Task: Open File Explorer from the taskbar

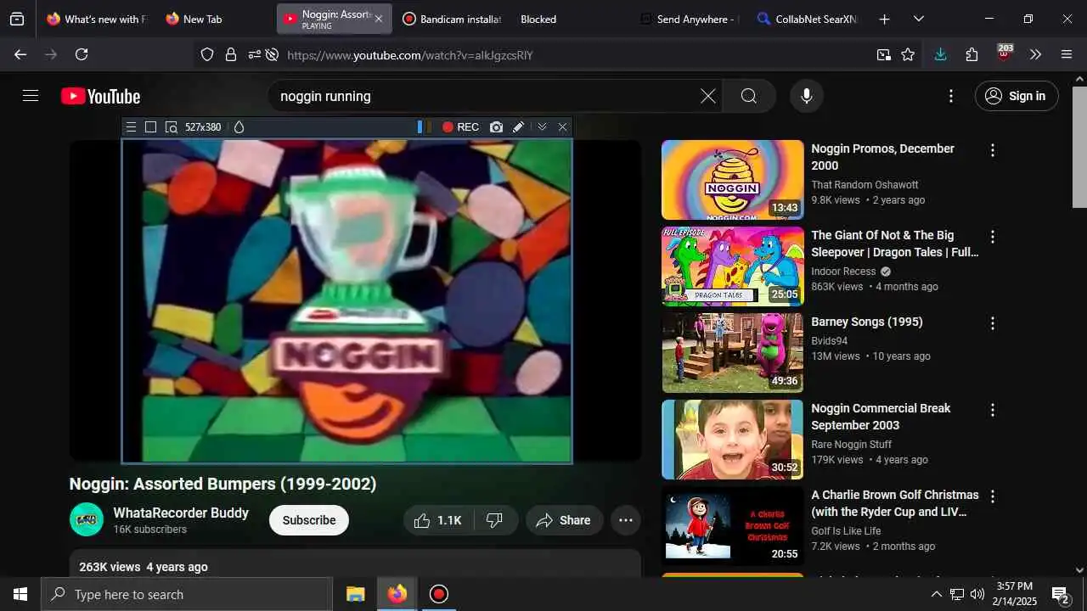Action: click(x=356, y=594)
